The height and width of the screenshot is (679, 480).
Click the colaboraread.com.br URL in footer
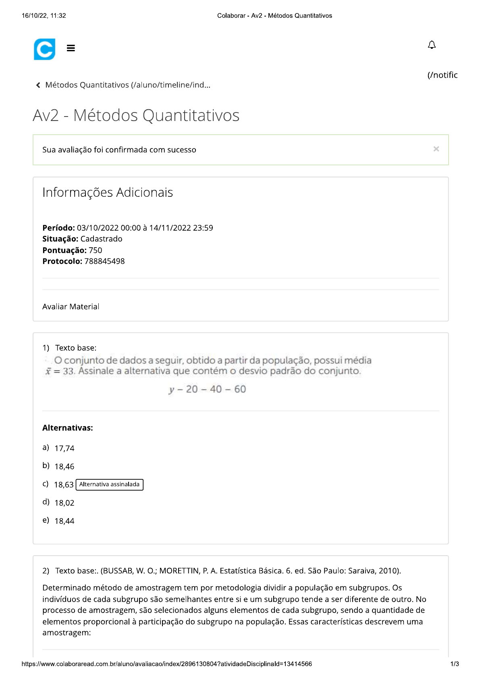(166, 664)
